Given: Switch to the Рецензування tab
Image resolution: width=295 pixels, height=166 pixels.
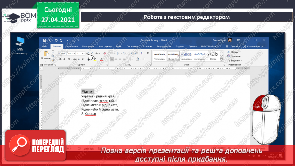Looking at the screenshot, I should pyautogui.click(x=164, y=46).
